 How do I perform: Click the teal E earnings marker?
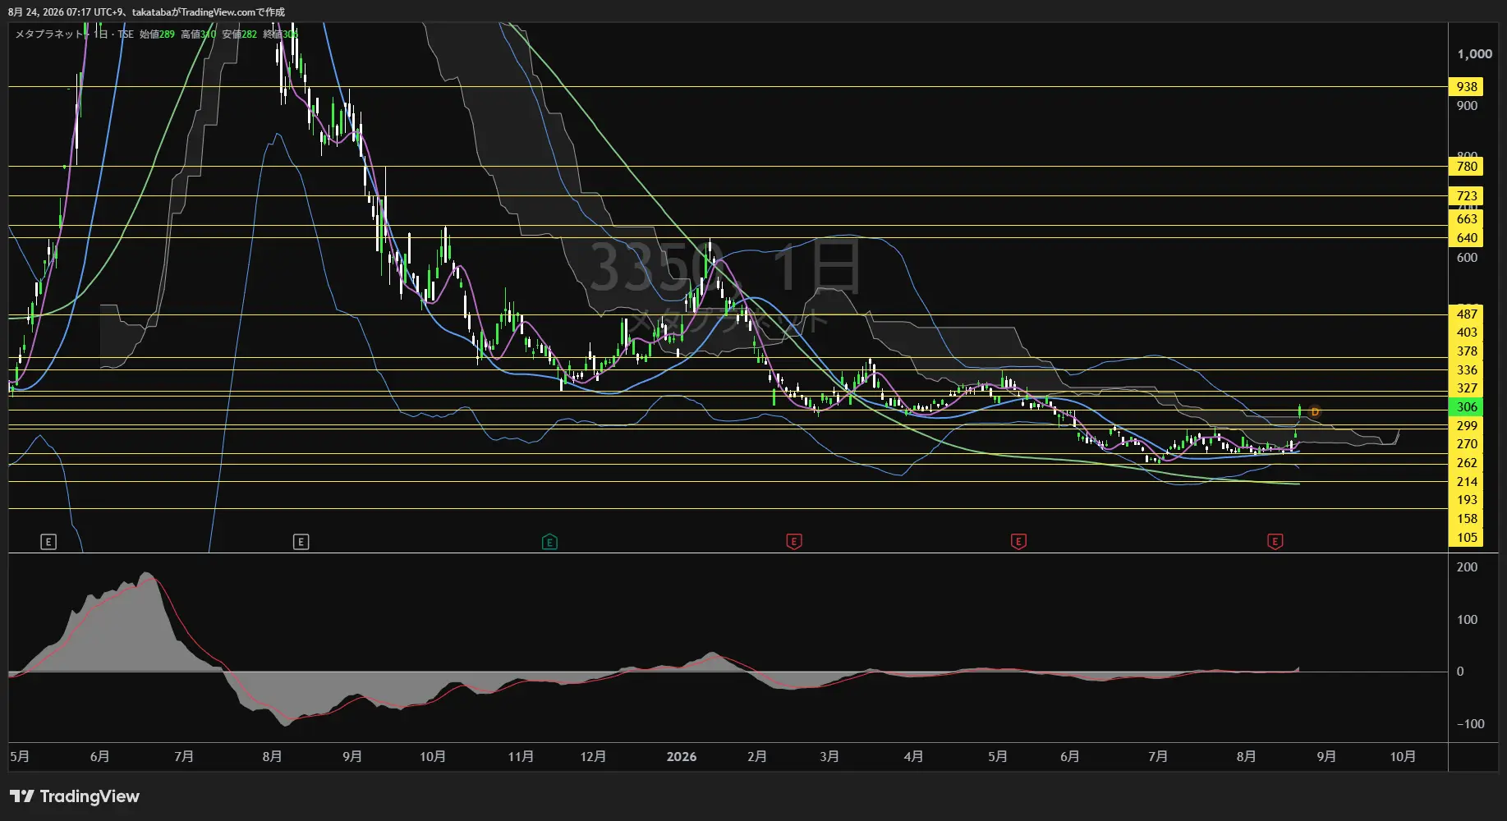(x=549, y=542)
